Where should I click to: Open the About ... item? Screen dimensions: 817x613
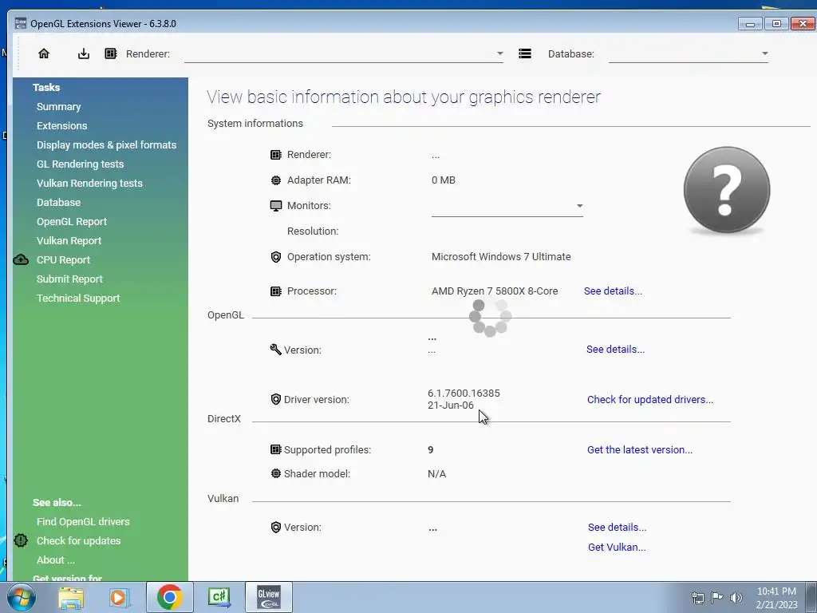tap(56, 560)
